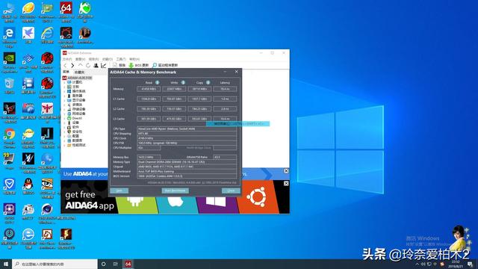Click the Refresh icon in AIDA64 toolbar
The image size is (478, 269).
coord(88,65)
